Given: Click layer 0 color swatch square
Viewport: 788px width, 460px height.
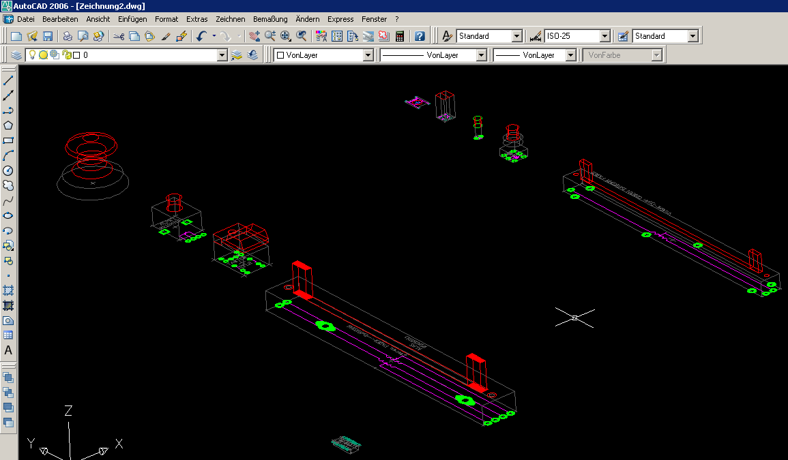Looking at the screenshot, I should coord(76,55).
